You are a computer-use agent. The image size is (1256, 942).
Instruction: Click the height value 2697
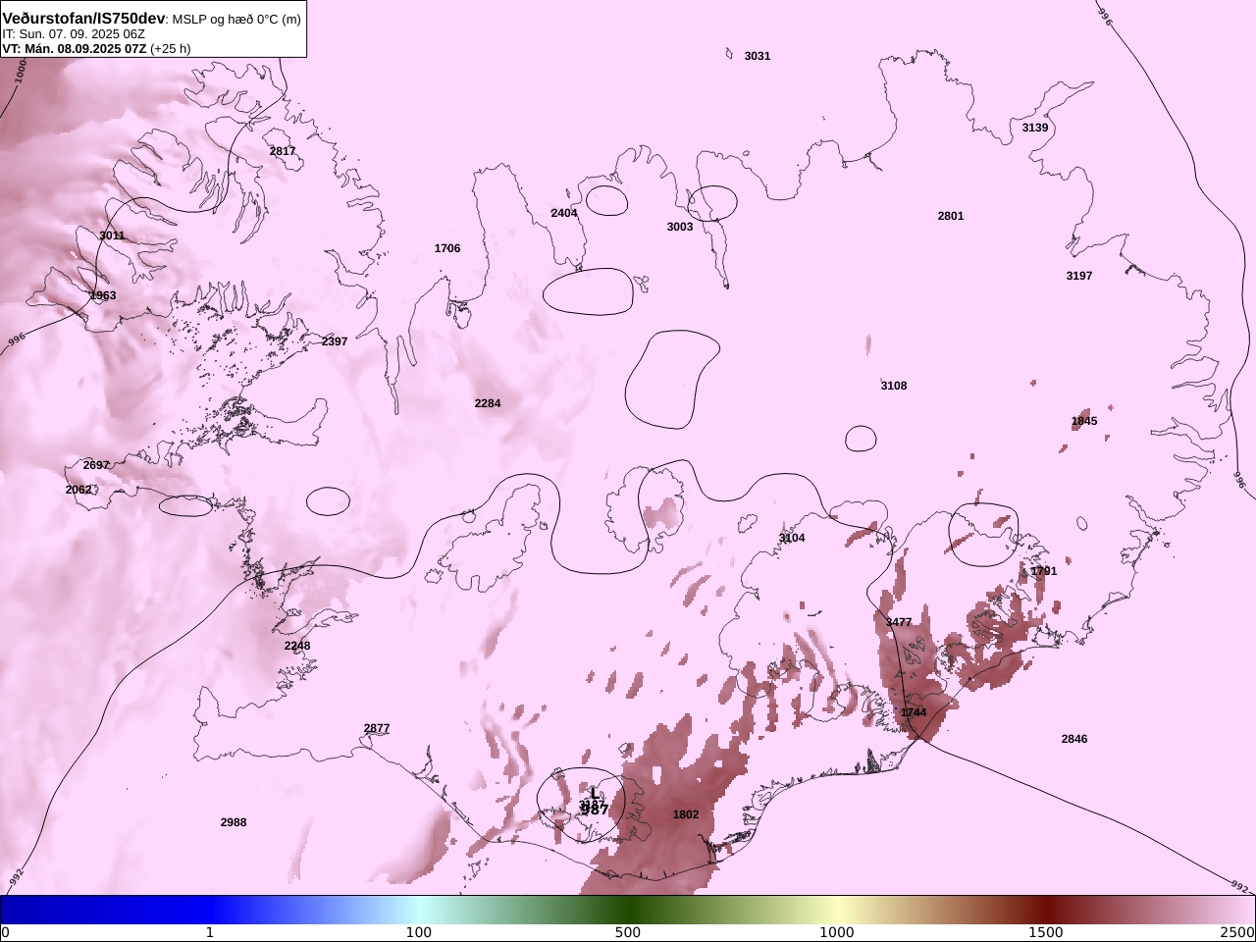(96, 466)
